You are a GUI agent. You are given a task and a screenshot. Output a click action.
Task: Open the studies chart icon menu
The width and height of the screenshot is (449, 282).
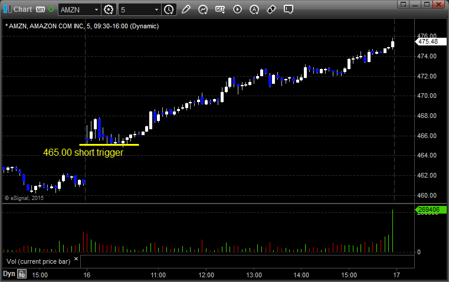pyautogui.click(x=203, y=9)
